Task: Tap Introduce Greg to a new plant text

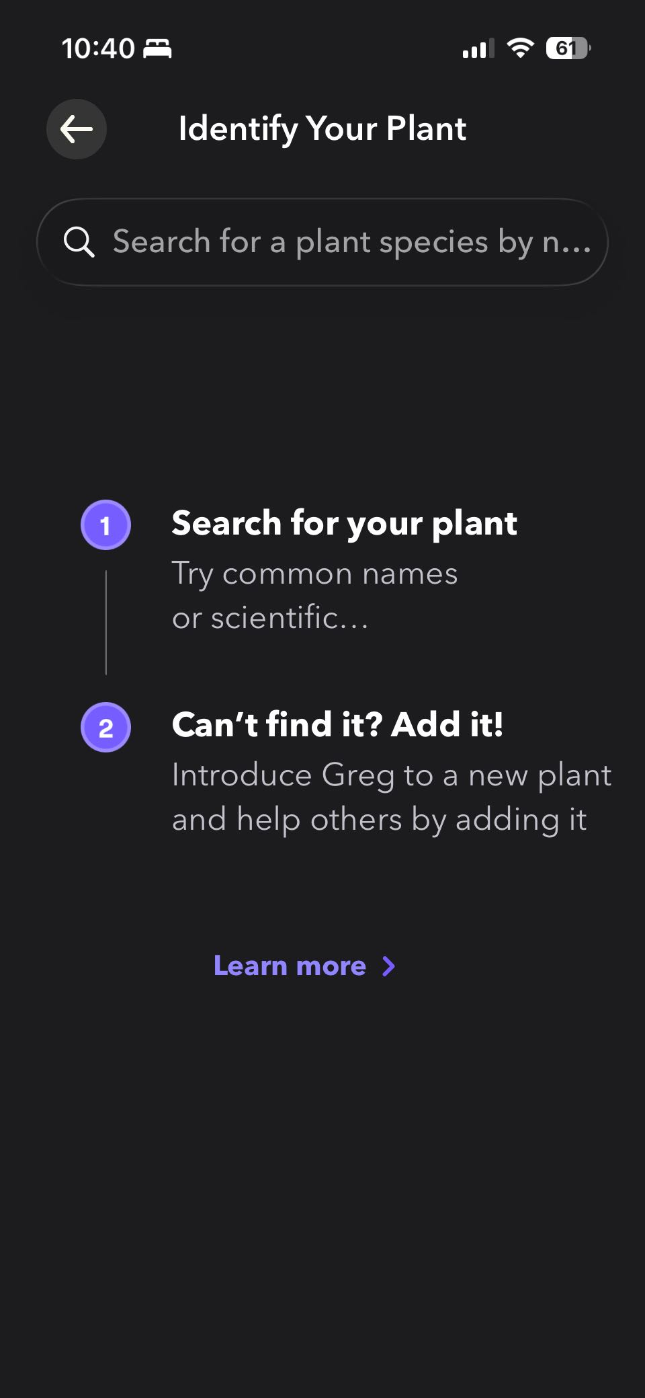Action: (x=392, y=775)
